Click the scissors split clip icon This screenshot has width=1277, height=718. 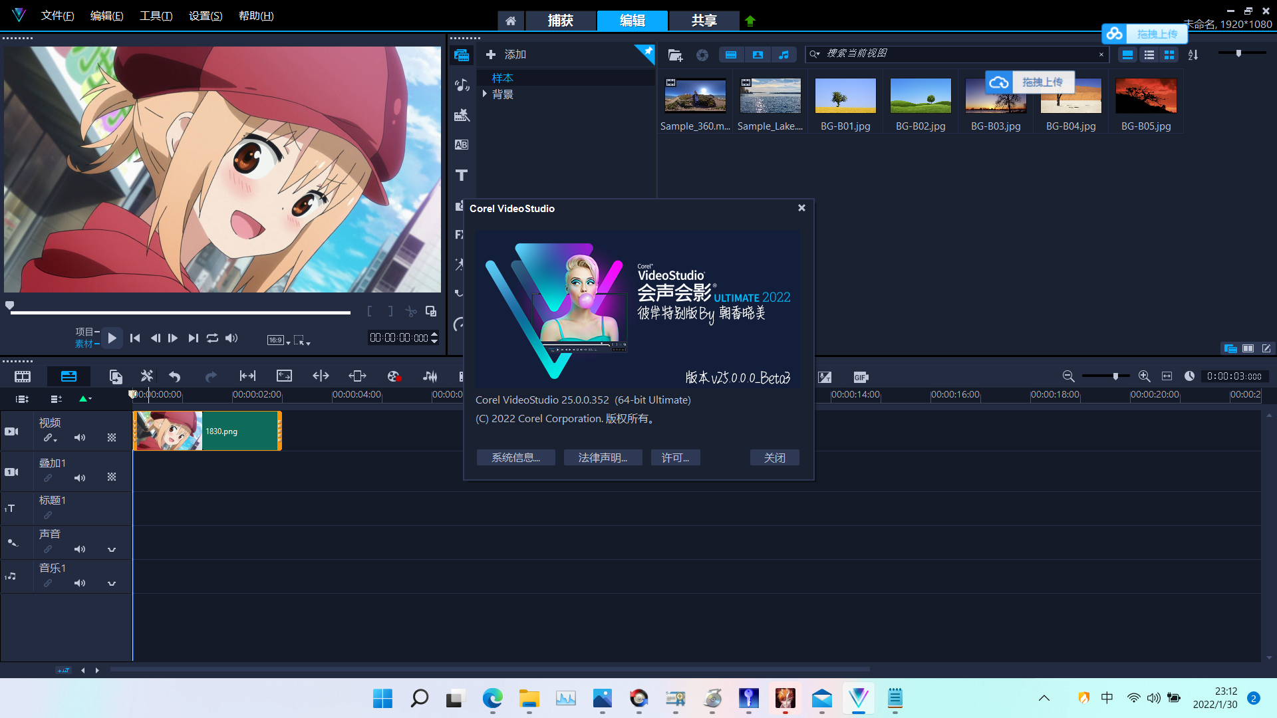click(411, 311)
